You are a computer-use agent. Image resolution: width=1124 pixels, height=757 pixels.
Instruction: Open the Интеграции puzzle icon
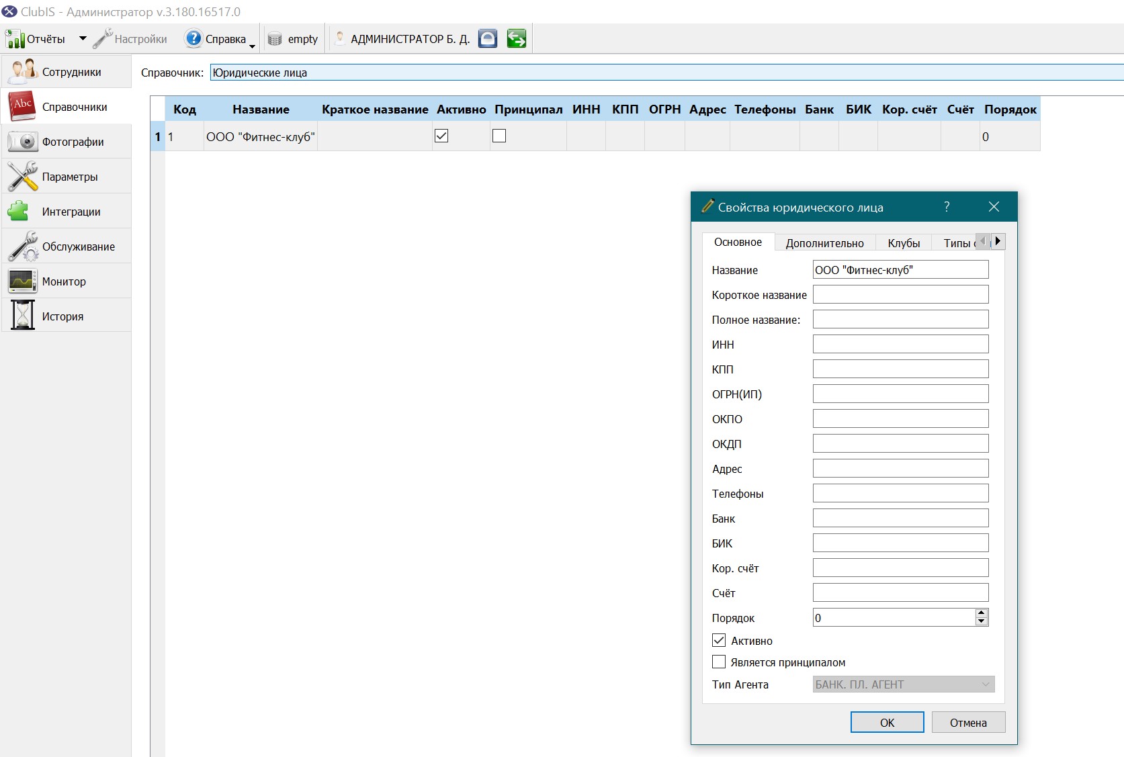tap(18, 212)
